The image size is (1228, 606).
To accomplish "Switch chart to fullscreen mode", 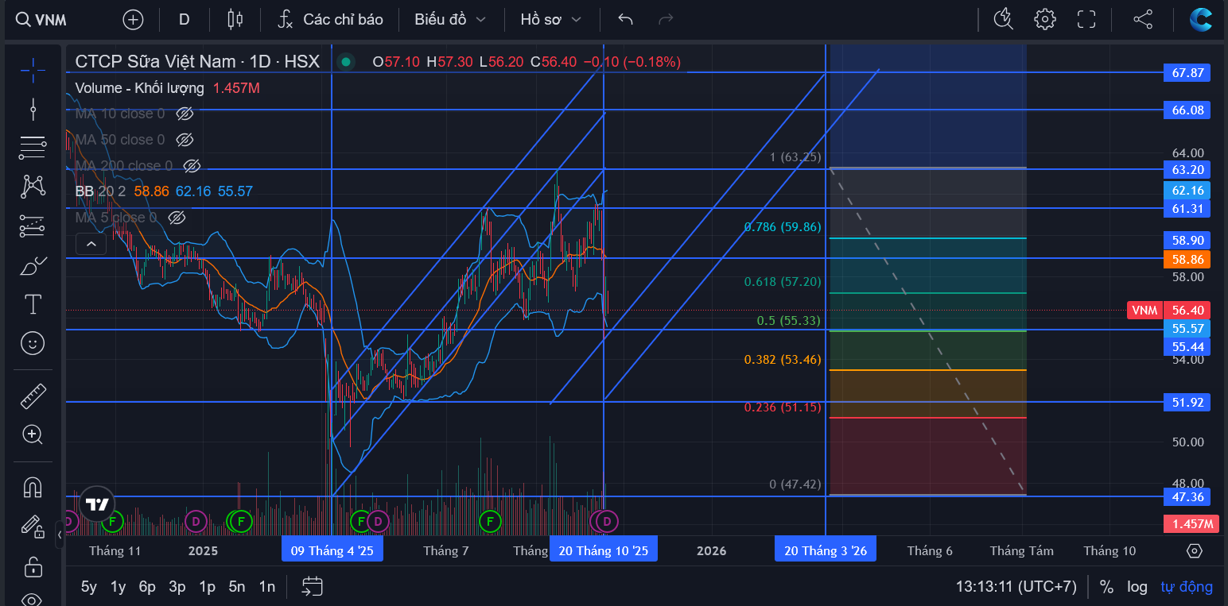I will 1086,20.
